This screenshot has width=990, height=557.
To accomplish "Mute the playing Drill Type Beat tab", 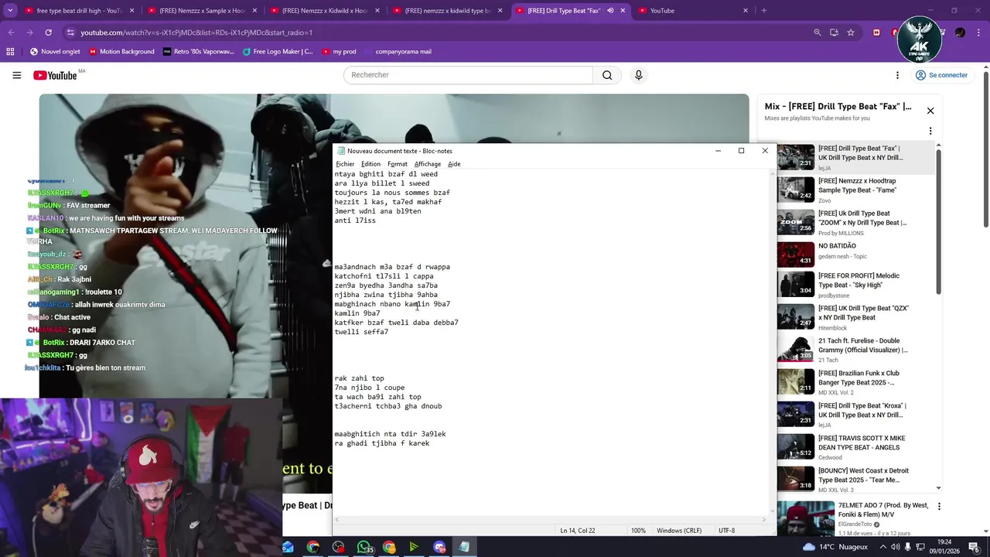I will coord(610,11).
